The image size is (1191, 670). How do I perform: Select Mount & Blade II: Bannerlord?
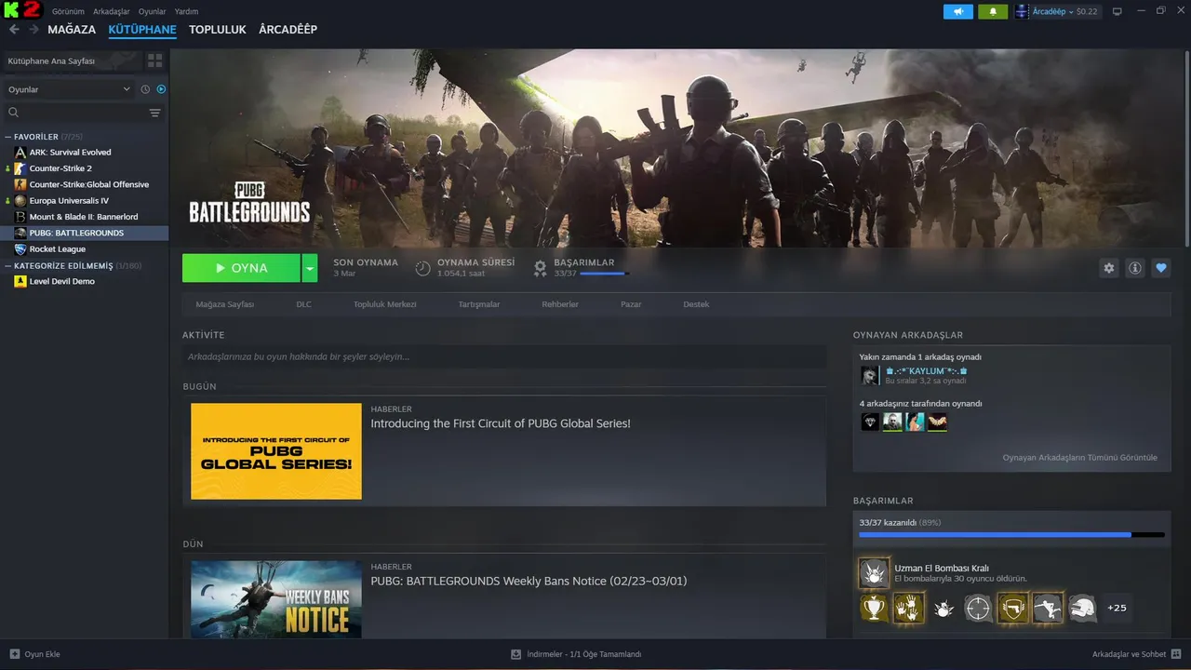coord(84,217)
